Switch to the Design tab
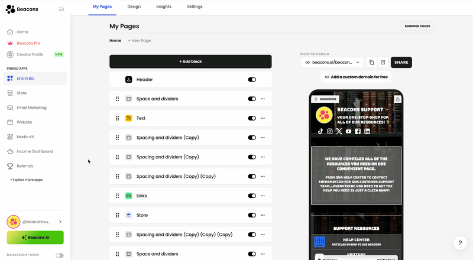Screen dimensions: 473x260 coord(134,6)
